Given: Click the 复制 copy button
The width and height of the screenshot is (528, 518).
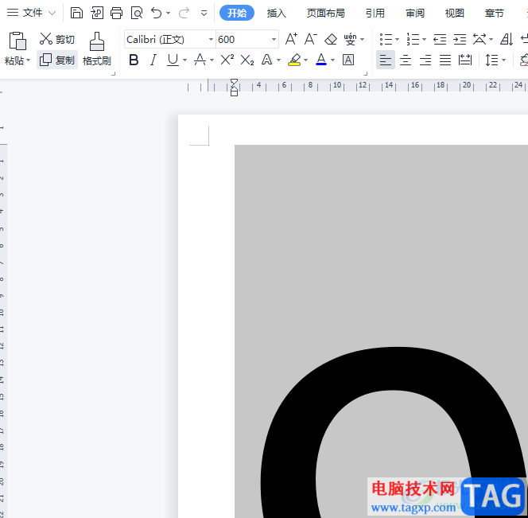Looking at the screenshot, I should [x=57, y=60].
